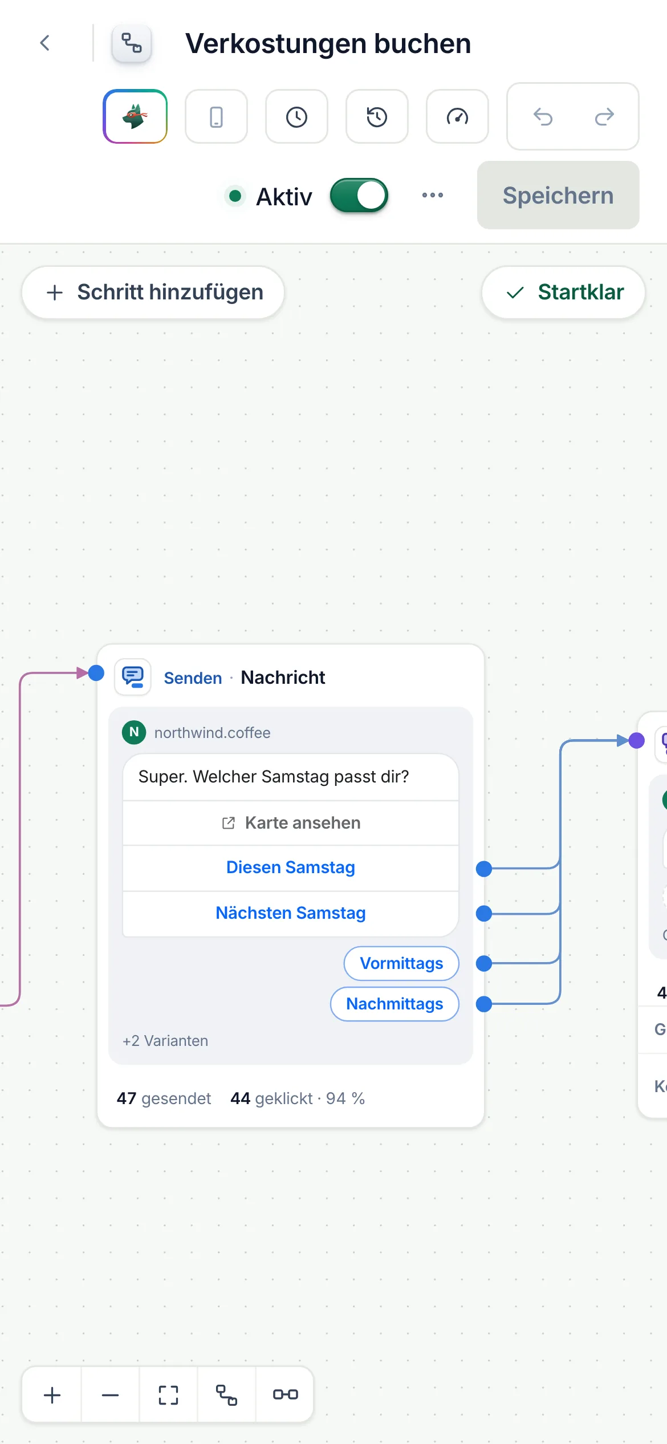
Task: Open the three-dots more options menu
Action: point(433,196)
